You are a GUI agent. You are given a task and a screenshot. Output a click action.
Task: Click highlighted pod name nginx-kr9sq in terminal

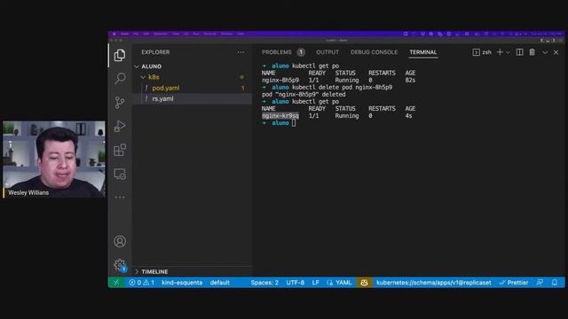(280, 116)
